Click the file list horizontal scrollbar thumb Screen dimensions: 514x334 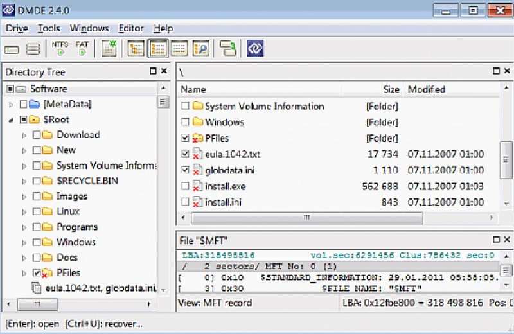(307, 217)
